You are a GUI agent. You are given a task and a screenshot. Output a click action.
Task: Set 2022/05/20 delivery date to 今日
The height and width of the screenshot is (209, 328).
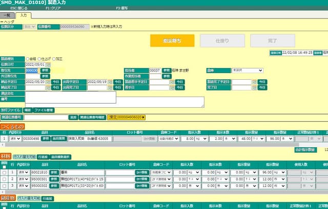pyautogui.click(x=56, y=82)
